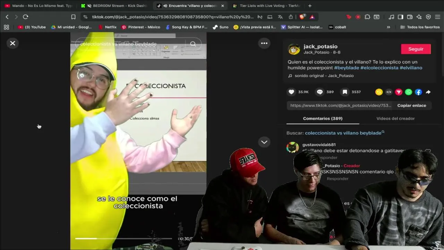Open Brave Rewards triangle icon

point(312,17)
